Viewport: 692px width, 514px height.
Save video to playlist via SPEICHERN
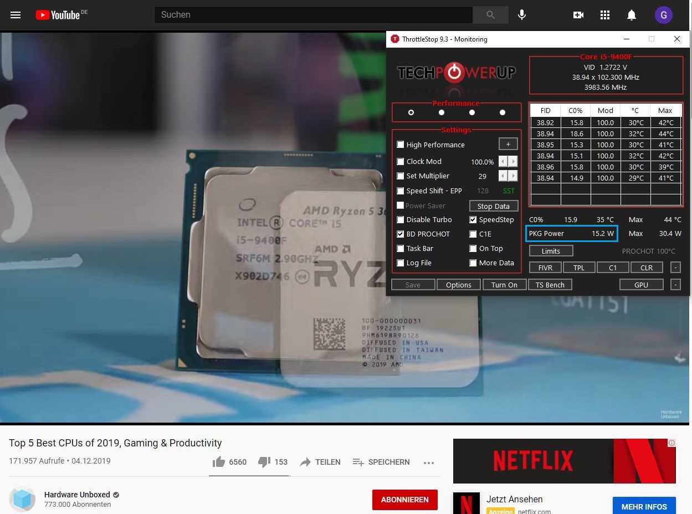click(x=381, y=462)
